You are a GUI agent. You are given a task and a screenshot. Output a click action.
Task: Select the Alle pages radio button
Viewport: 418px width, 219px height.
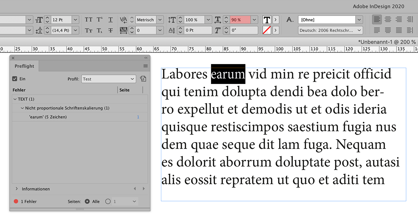(x=87, y=201)
